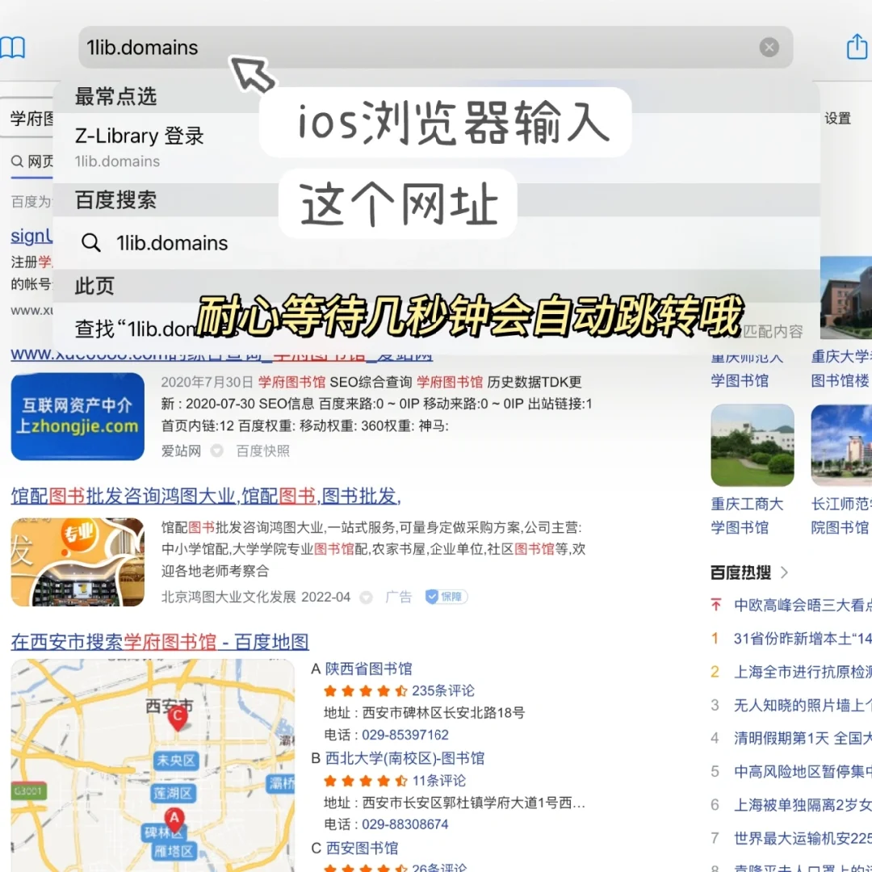The image size is (872, 872).
Task: Open 235条评论 reviews link
Action: click(x=443, y=690)
